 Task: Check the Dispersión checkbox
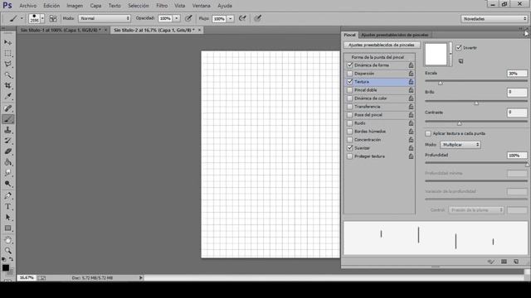350,74
